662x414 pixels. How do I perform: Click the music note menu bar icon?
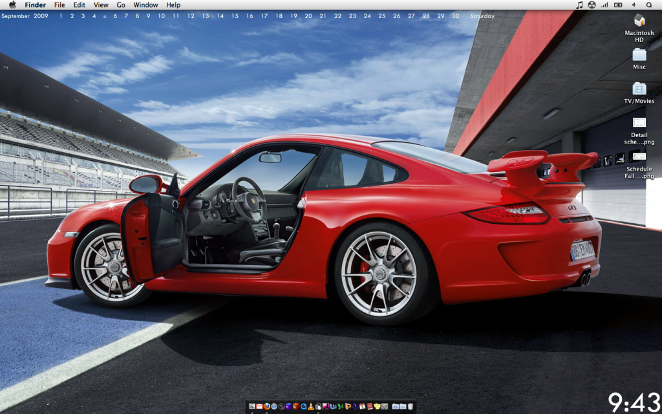579,5
